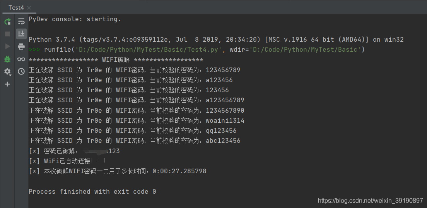Viewport: 427px width, 208px height.
Task: Click the grey execute play arrow
Action: [x=7, y=46]
